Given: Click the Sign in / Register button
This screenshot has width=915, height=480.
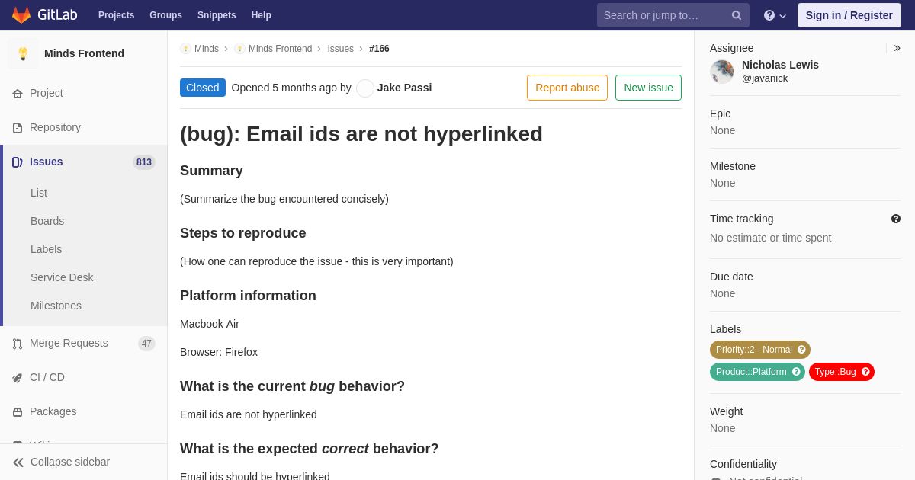Looking at the screenshot, I should [x=849, y=15].
